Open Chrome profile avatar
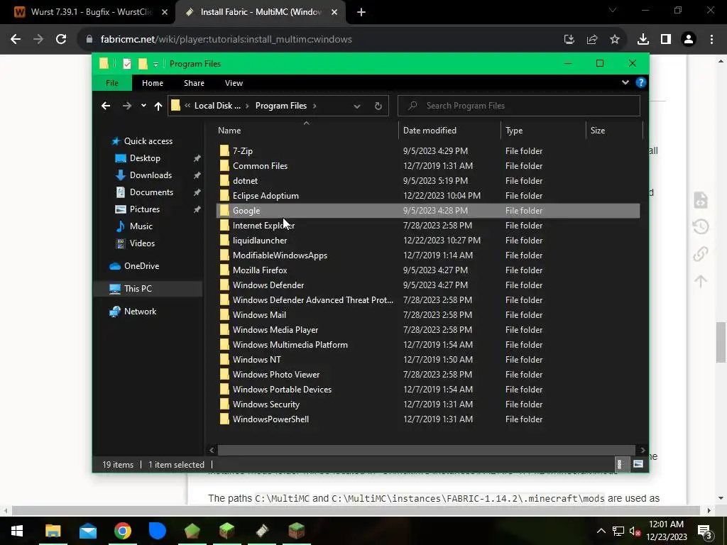The height and width of the screenshot is (545, 727). pyautogui.click(x=689, y=40)
